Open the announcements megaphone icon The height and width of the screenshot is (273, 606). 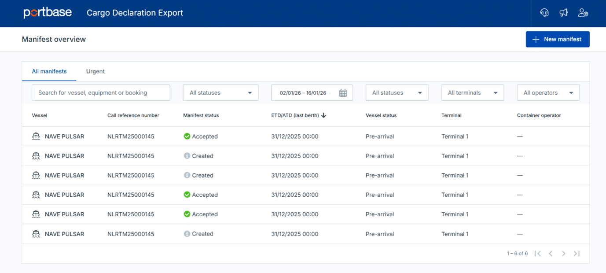click(564, 13)
